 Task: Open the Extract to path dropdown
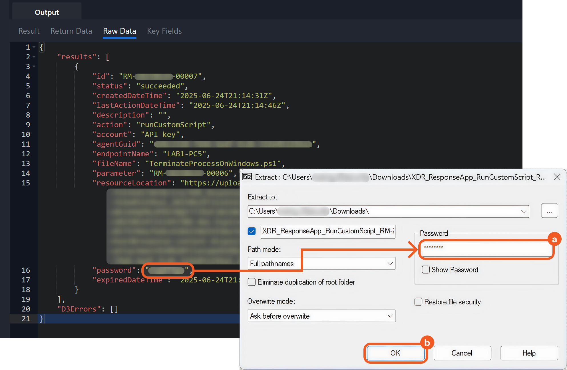pyautogui.click(x=523, y=211)
